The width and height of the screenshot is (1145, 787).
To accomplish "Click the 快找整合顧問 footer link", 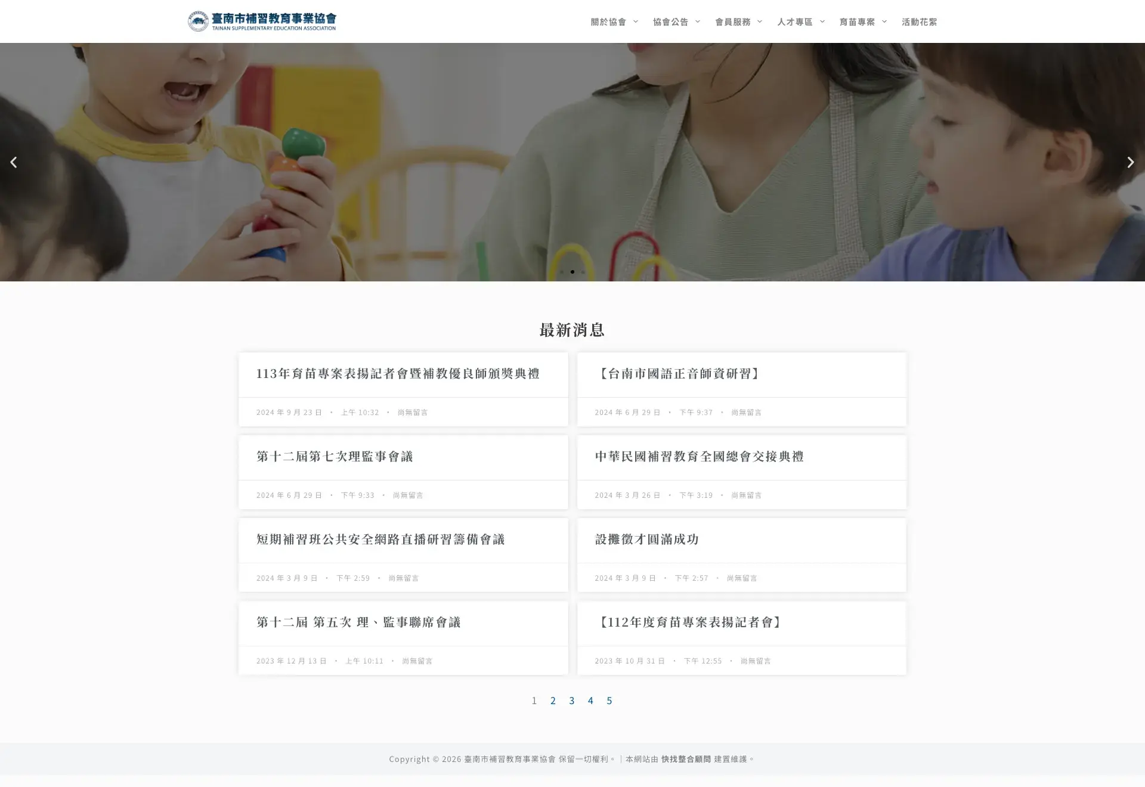I will [686, 759].
